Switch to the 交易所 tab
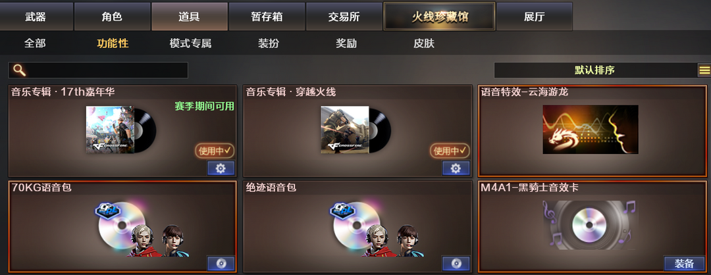This screenshot has height=275, width=711. coord(344,16)
